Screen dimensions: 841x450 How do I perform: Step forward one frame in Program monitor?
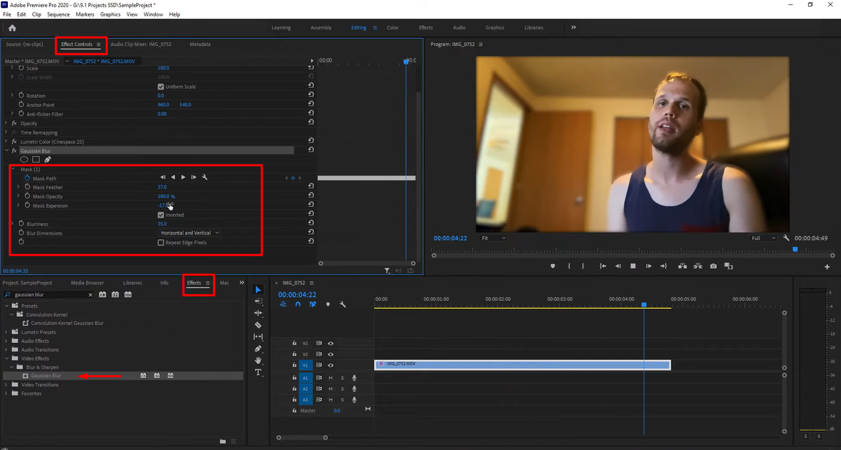coord(648,266)
